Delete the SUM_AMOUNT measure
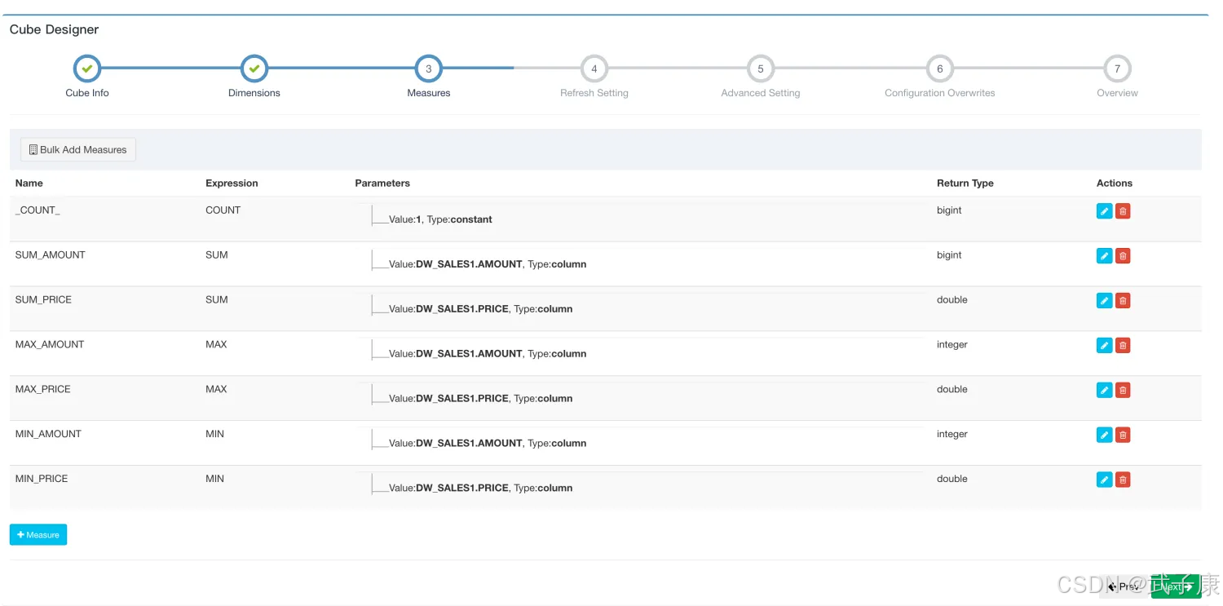Image resolution: width=1223 pixels, height=606 pixels. click(x=1123, y=256)
